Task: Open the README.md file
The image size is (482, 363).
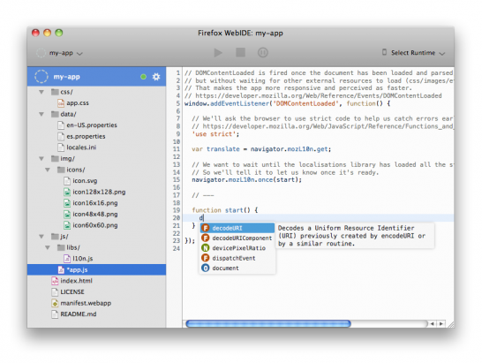Action: point(79,314)
